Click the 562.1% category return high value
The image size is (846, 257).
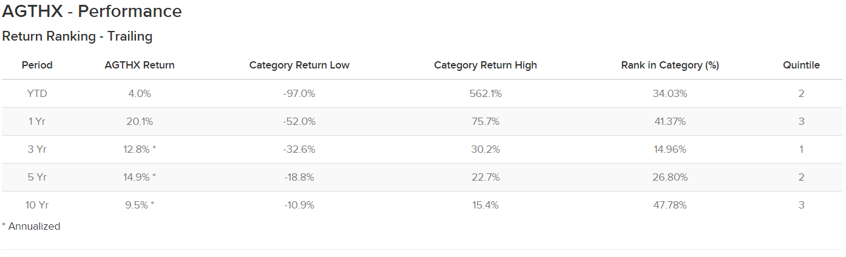[x=485, y=93]
